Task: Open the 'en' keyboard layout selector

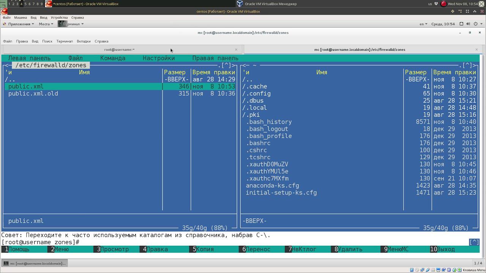Action: (423, 24)
